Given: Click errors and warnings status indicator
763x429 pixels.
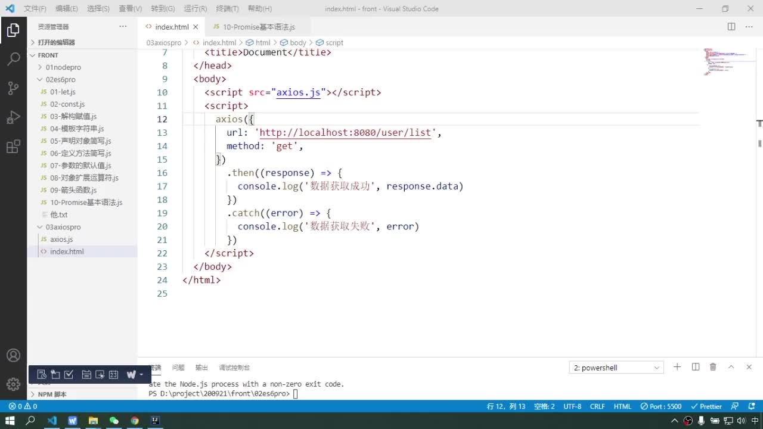Looking at the screenshot, I should [x=23, y=406].
